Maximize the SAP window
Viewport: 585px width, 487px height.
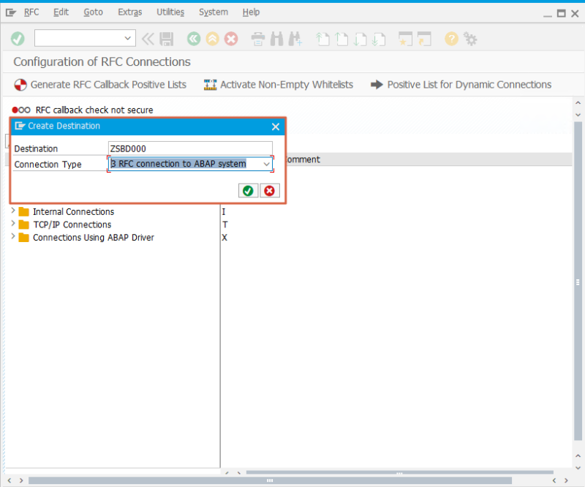click(561, 13)
